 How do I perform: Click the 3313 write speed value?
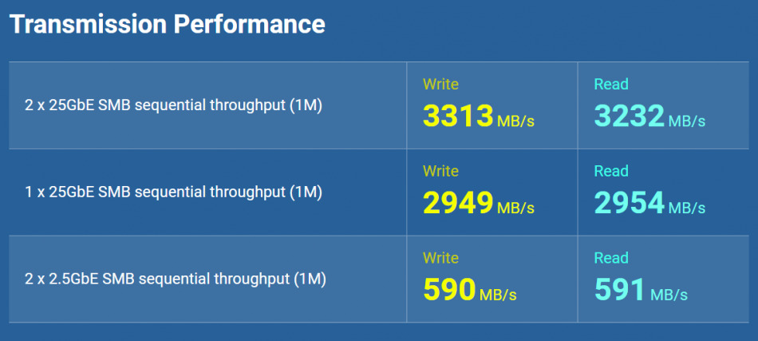458,117
